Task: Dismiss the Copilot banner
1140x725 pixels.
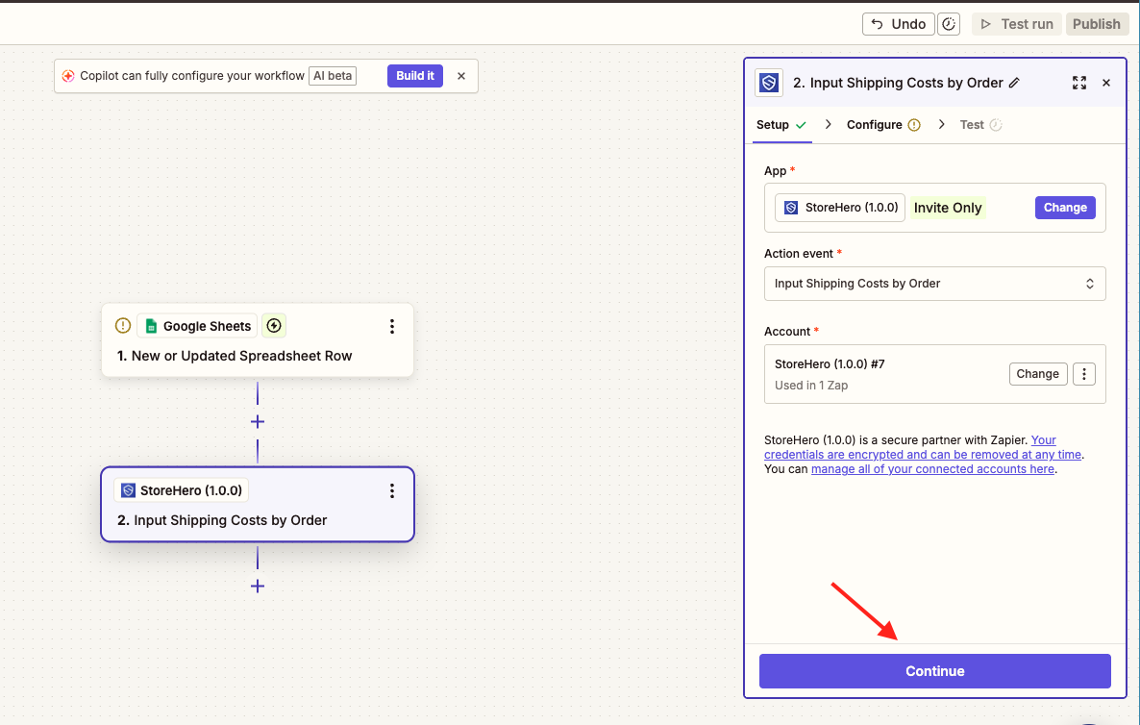Action: pos(461,76)
